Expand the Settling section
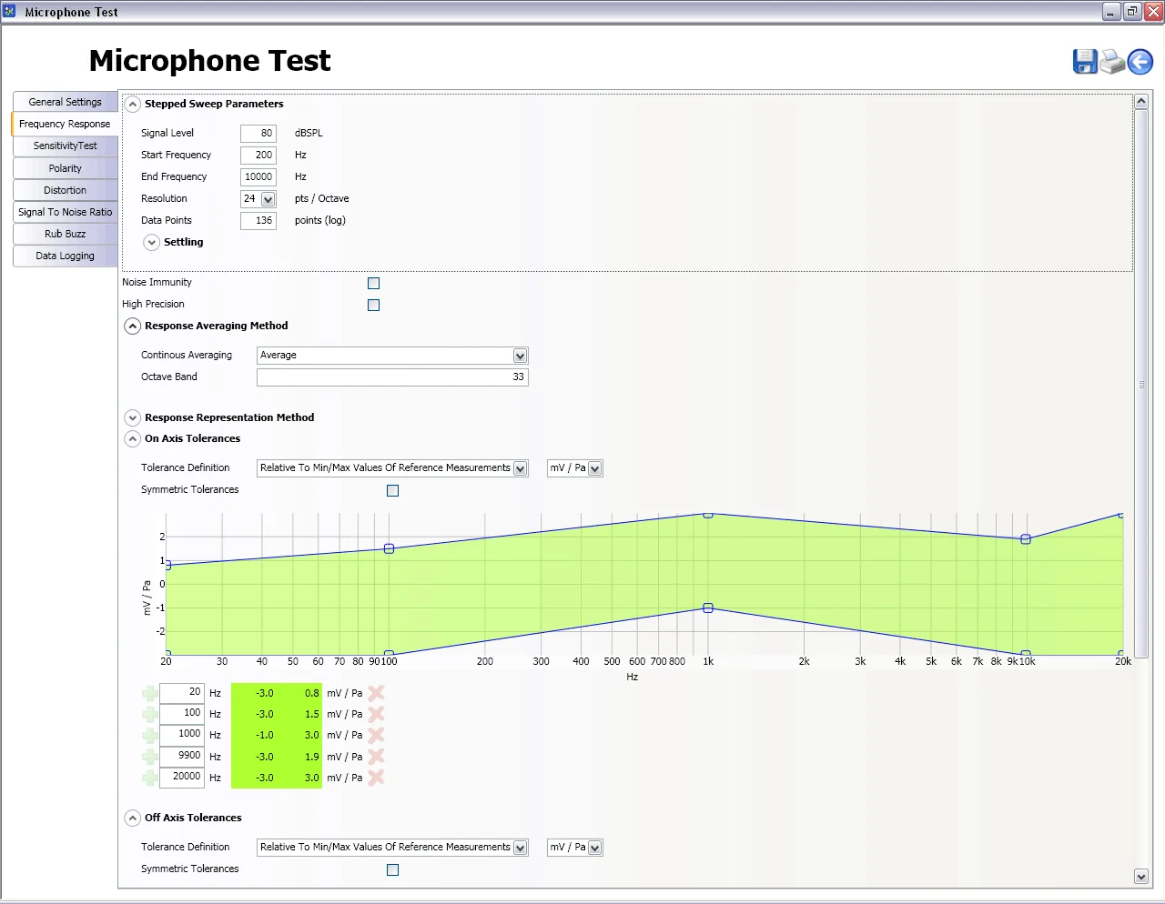Image resolution: width=1165 pixels, height=904 pixels. (x=151, y=242)
